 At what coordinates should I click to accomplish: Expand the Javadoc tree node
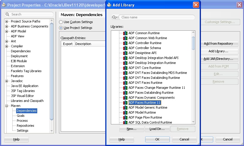coord(6,81)
